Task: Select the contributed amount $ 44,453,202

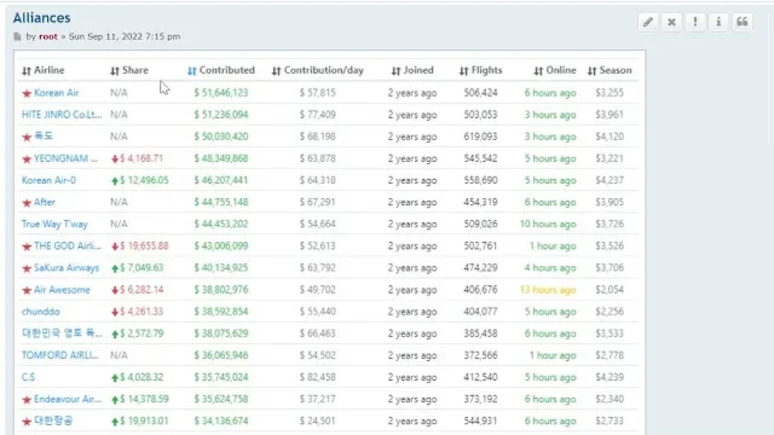Action: [221, 224]
